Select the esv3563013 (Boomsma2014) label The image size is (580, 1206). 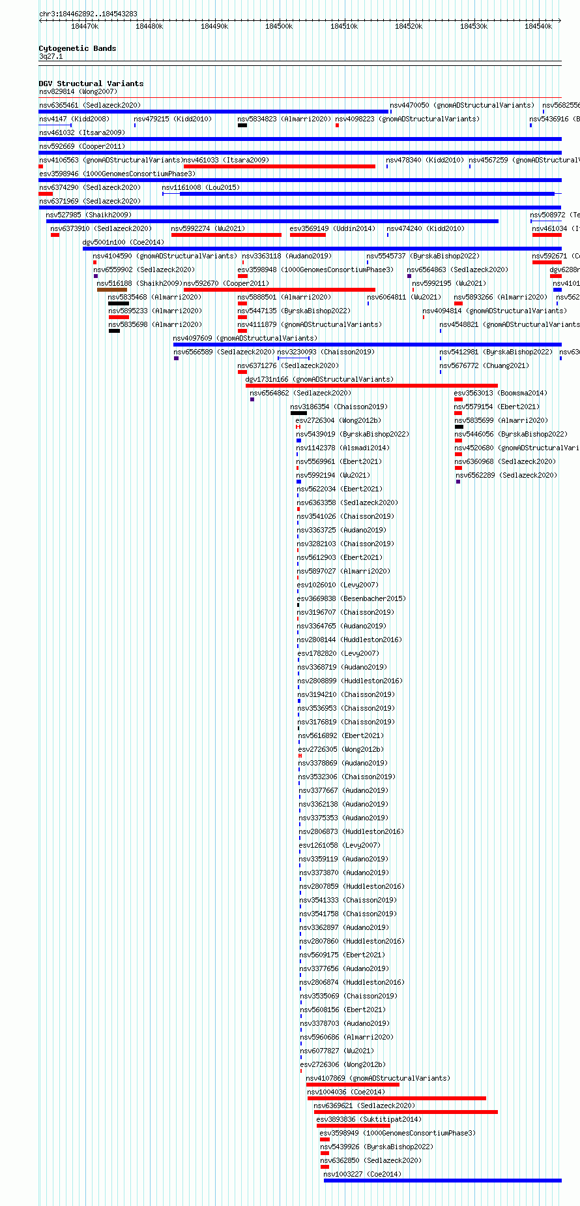[500, 393]
